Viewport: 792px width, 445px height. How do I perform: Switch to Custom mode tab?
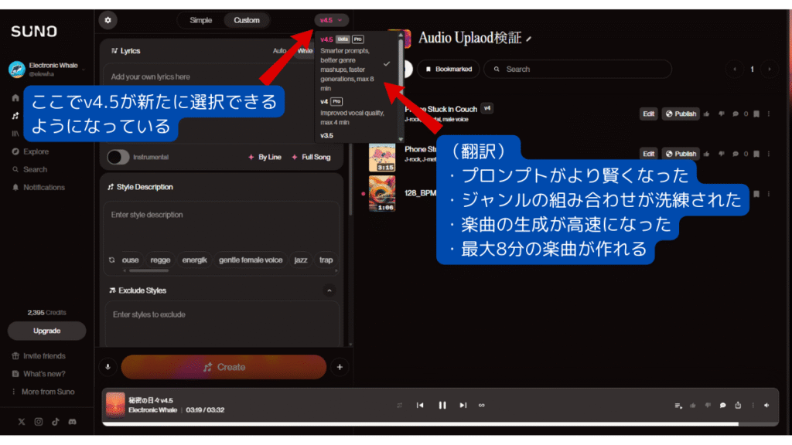coord(247,20)
